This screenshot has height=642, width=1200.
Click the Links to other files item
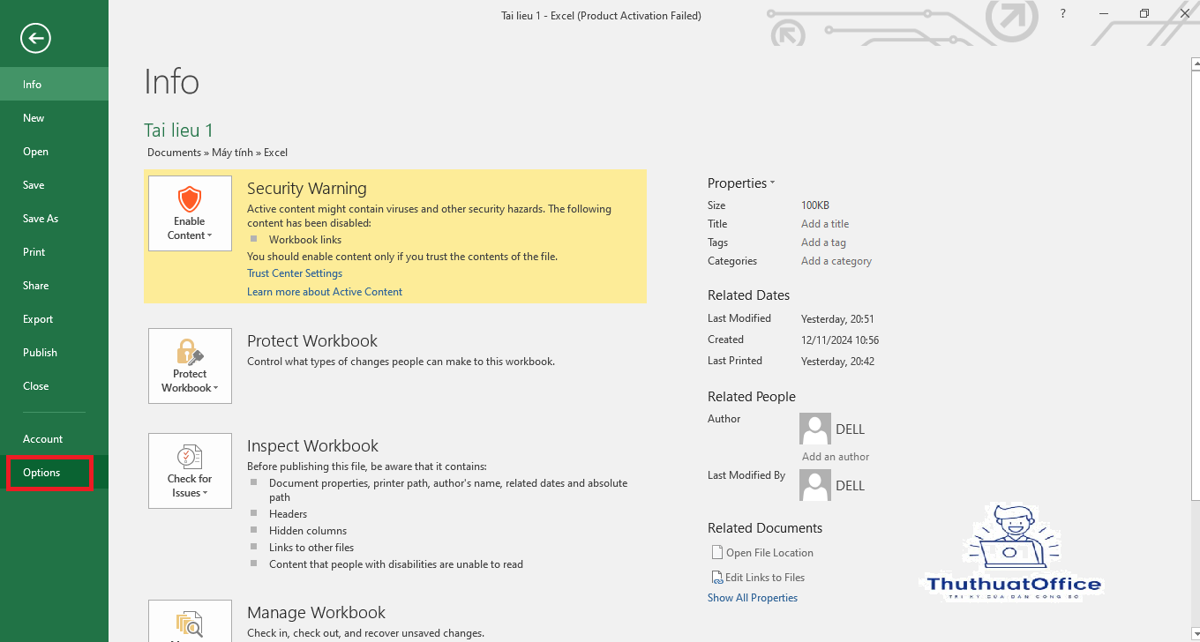coord(311,548)
